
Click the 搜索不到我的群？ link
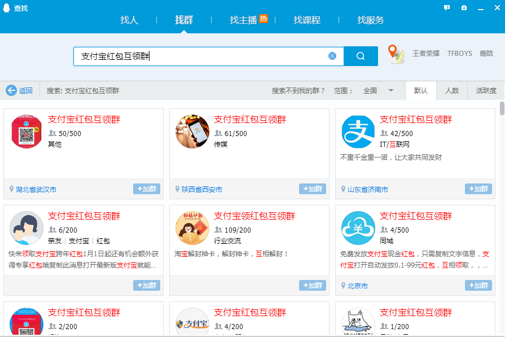(298, 90)
